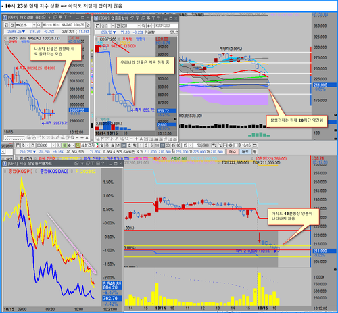Click the A text icon under NASDAQ chart
Screen dimensions: 338x313
(x=87, y=137)
